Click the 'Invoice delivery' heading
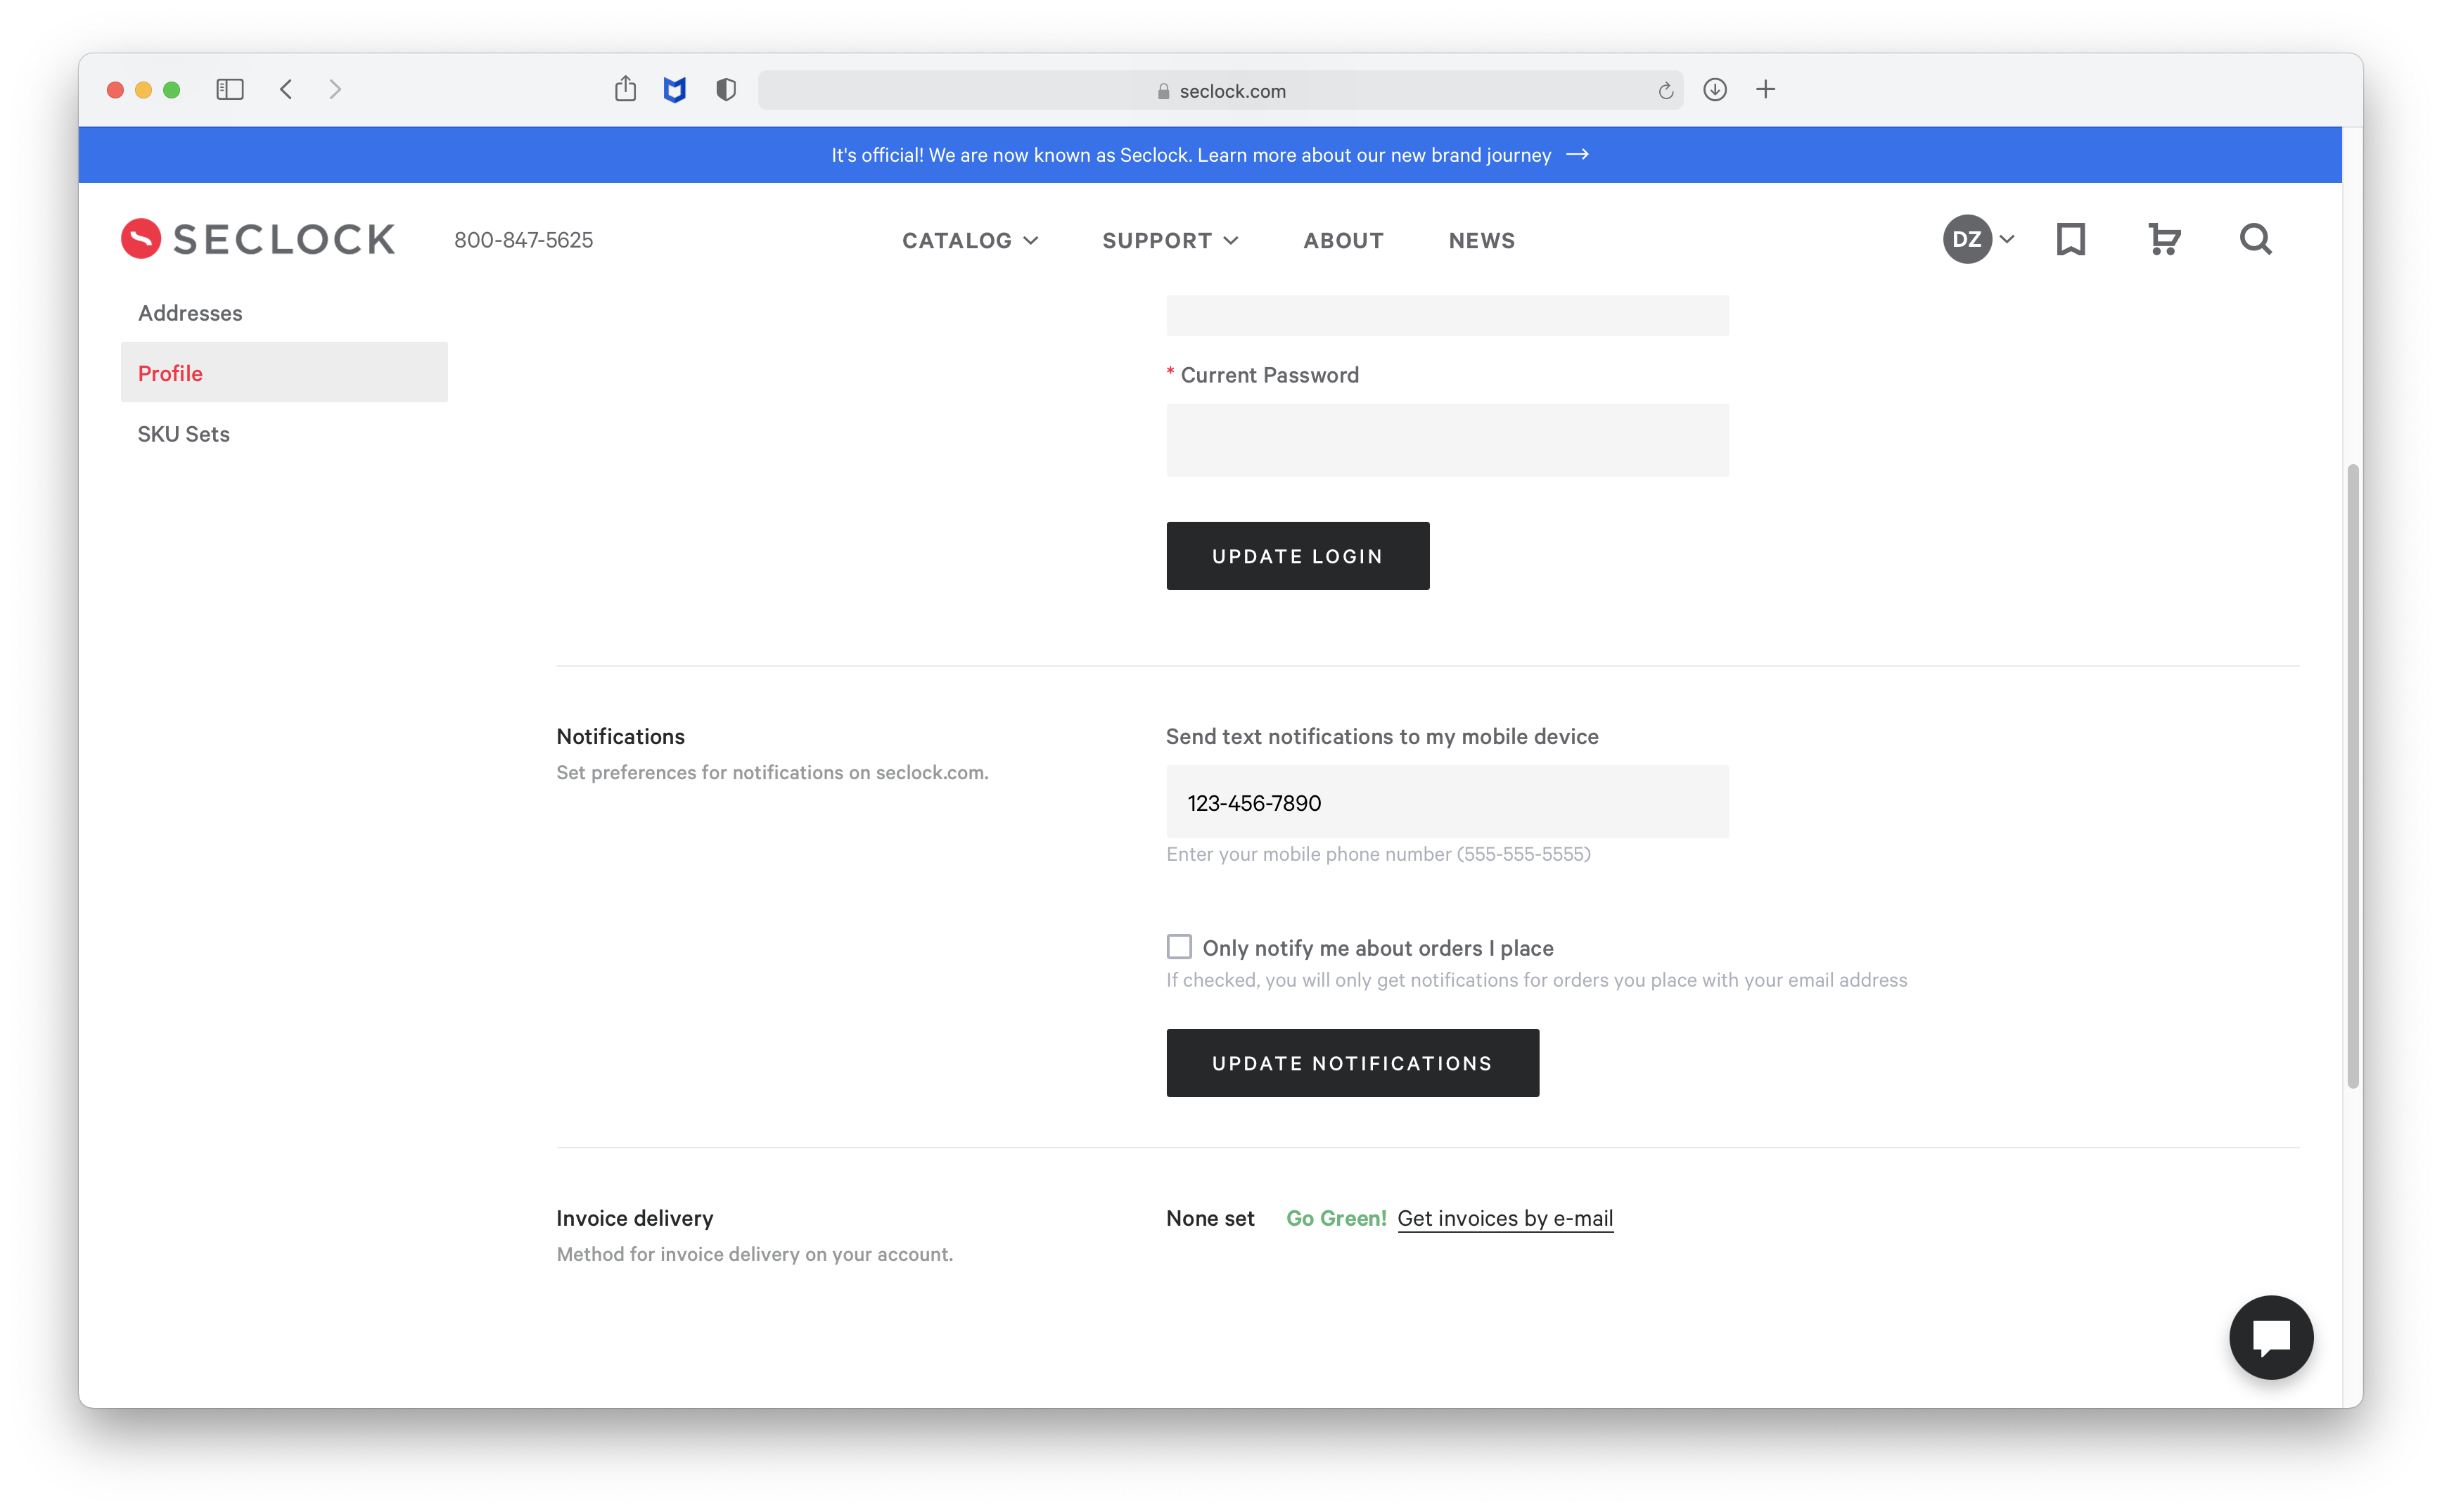2442x1512 pixels. pyautogui.click(x=634, y=1217)
